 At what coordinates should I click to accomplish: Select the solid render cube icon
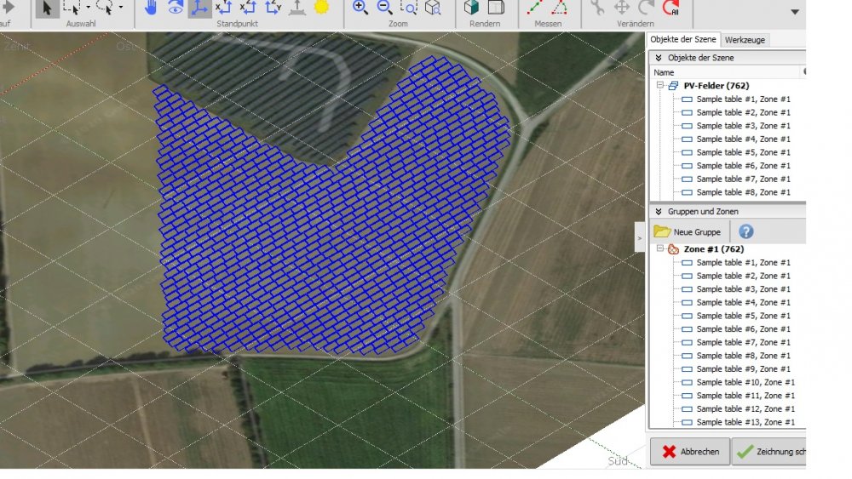click(x=471, y=8)
